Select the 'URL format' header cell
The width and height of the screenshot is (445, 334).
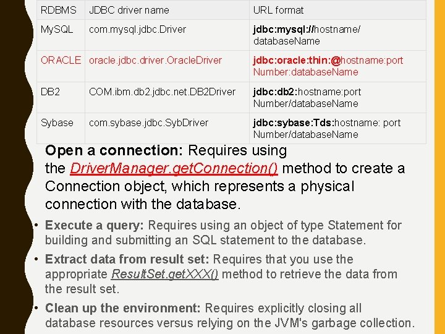(x=337, y=11)
